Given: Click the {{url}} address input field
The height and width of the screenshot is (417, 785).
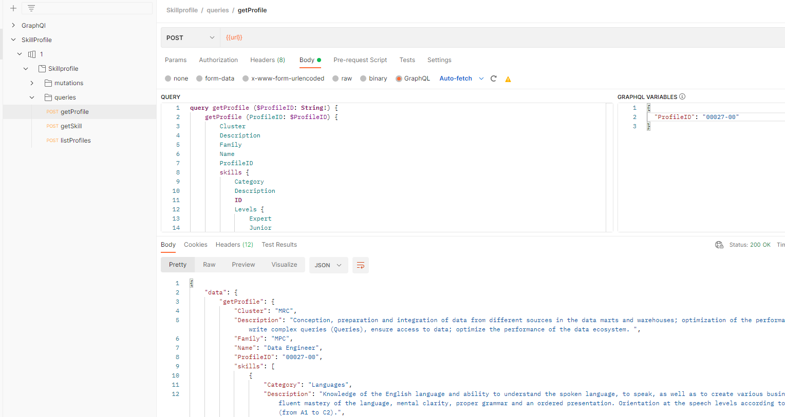Looking at the screenshot, I should click(234, 37).
